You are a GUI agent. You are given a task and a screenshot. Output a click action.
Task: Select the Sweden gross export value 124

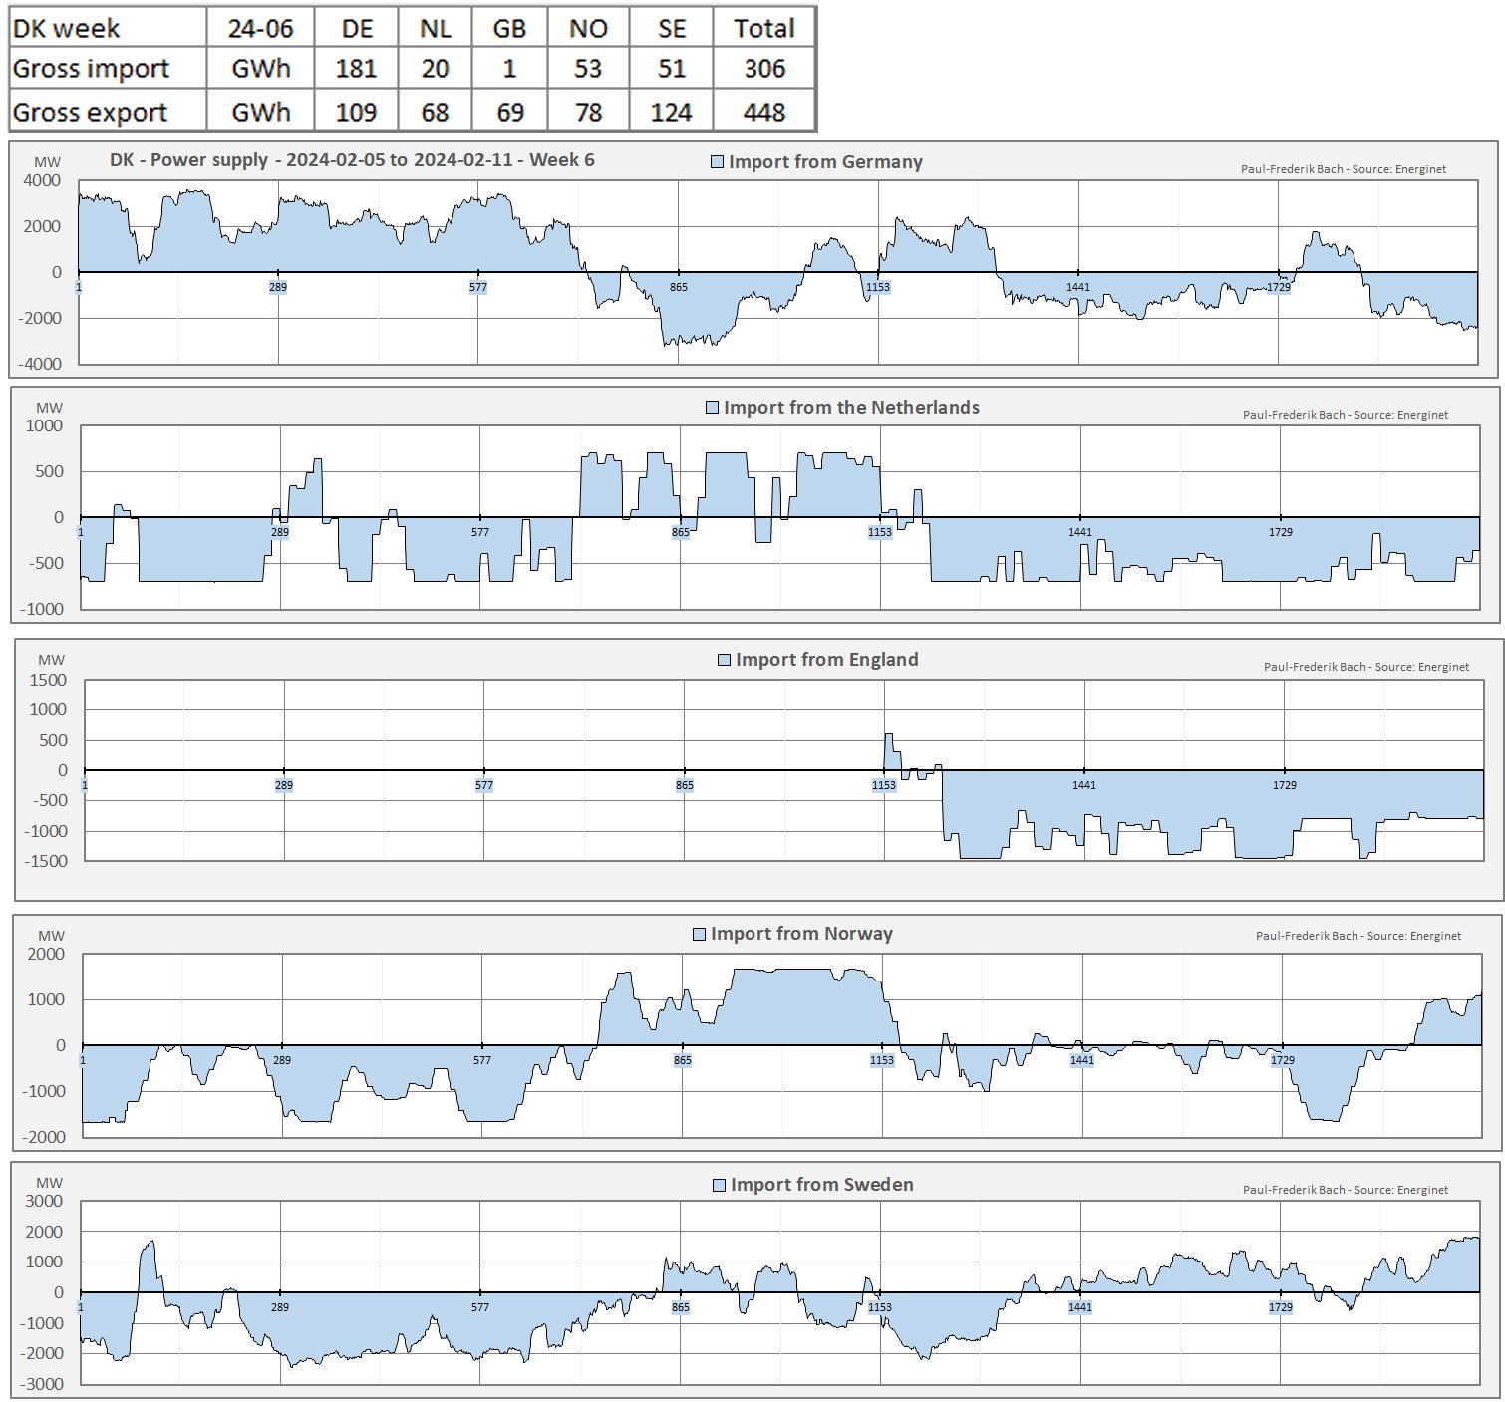pos(671,113)
